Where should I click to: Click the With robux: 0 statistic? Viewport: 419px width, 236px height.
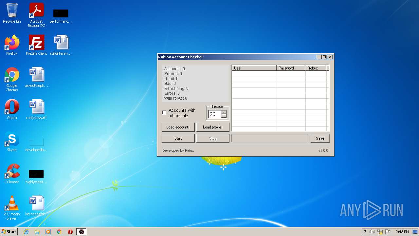[176, 98]
